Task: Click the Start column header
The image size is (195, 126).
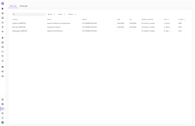Action: coord(119,20)
